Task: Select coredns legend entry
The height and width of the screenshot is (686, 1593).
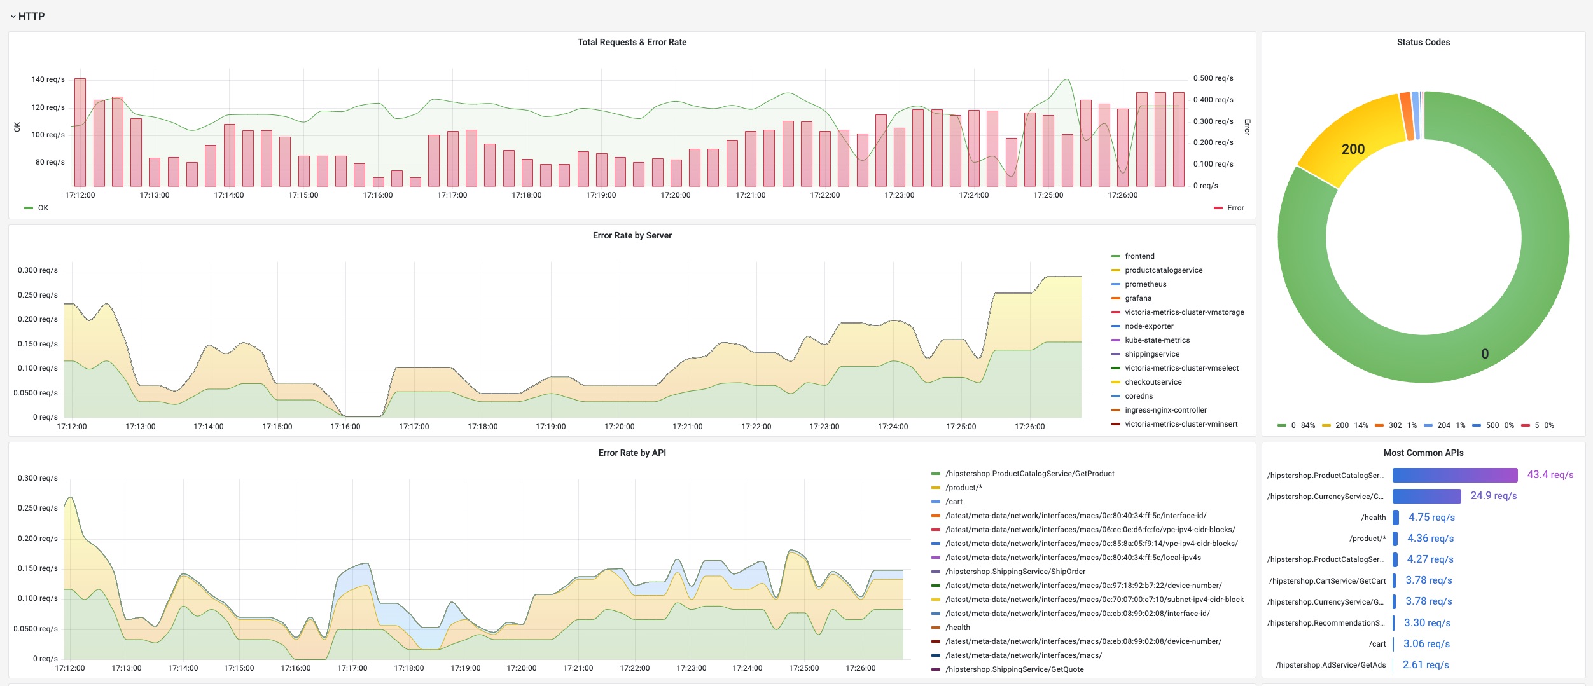Action: coord(1139,396)
